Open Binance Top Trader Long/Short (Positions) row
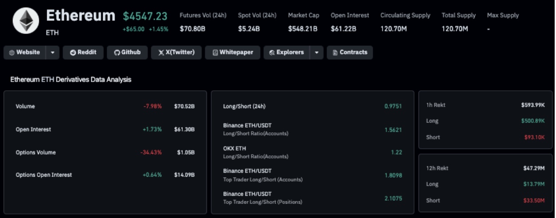The width and height of the screenshot is (556, 218). click(262, 198)
